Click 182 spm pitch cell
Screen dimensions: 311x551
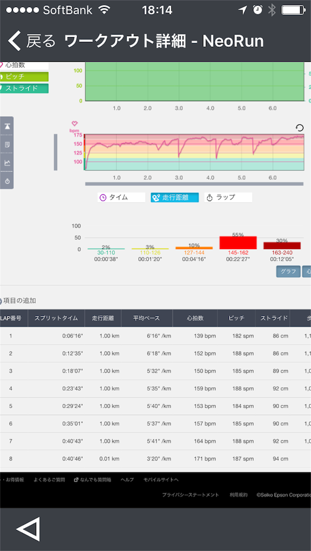(x=243, y=336)
